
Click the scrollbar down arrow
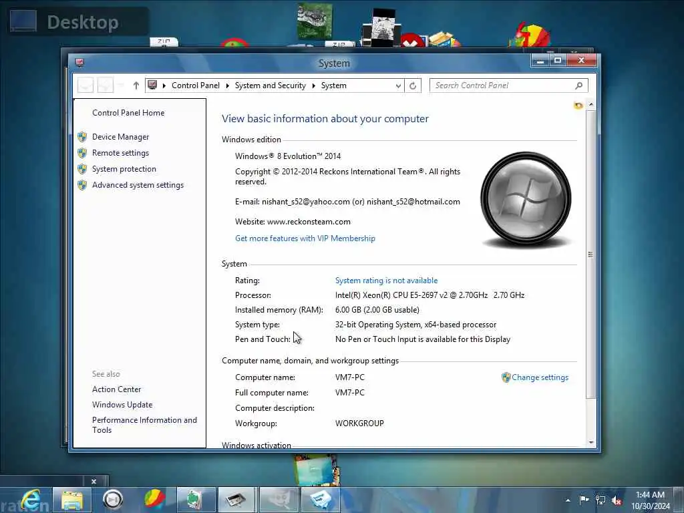tap(591, 442)
